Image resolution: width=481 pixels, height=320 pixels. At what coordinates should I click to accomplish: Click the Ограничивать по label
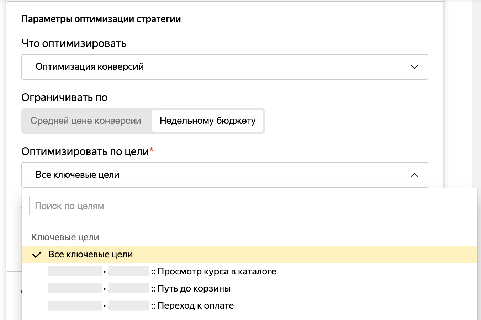(x=64, y=97)
